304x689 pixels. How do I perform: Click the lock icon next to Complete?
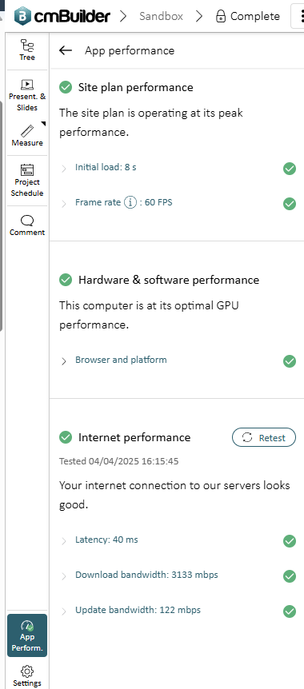pyautogui.click(x=221, y=16)
